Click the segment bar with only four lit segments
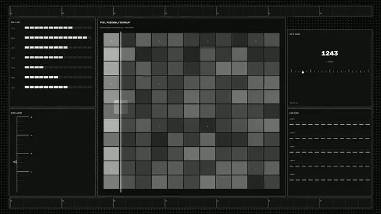This screenshot has width=381, height=214. coord(58,67)
